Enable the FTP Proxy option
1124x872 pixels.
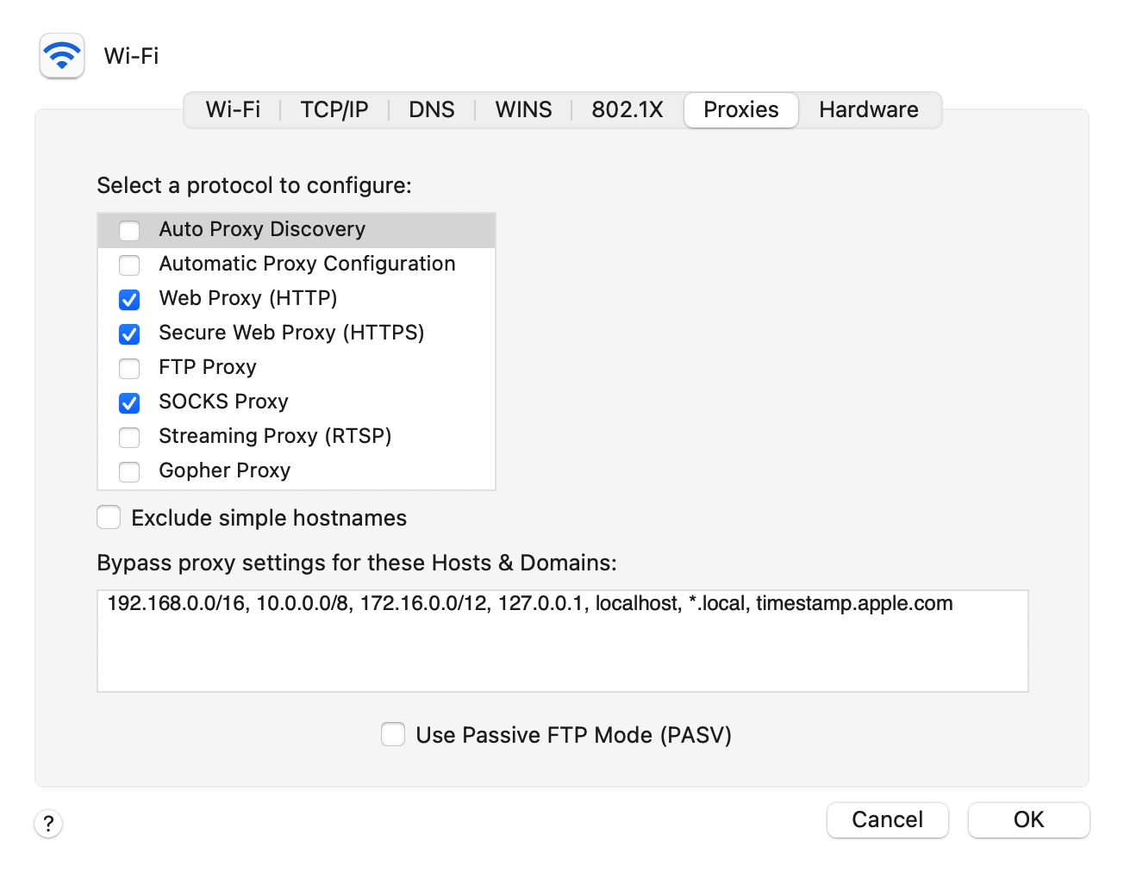pyautogui.click(x=129, y=368)
